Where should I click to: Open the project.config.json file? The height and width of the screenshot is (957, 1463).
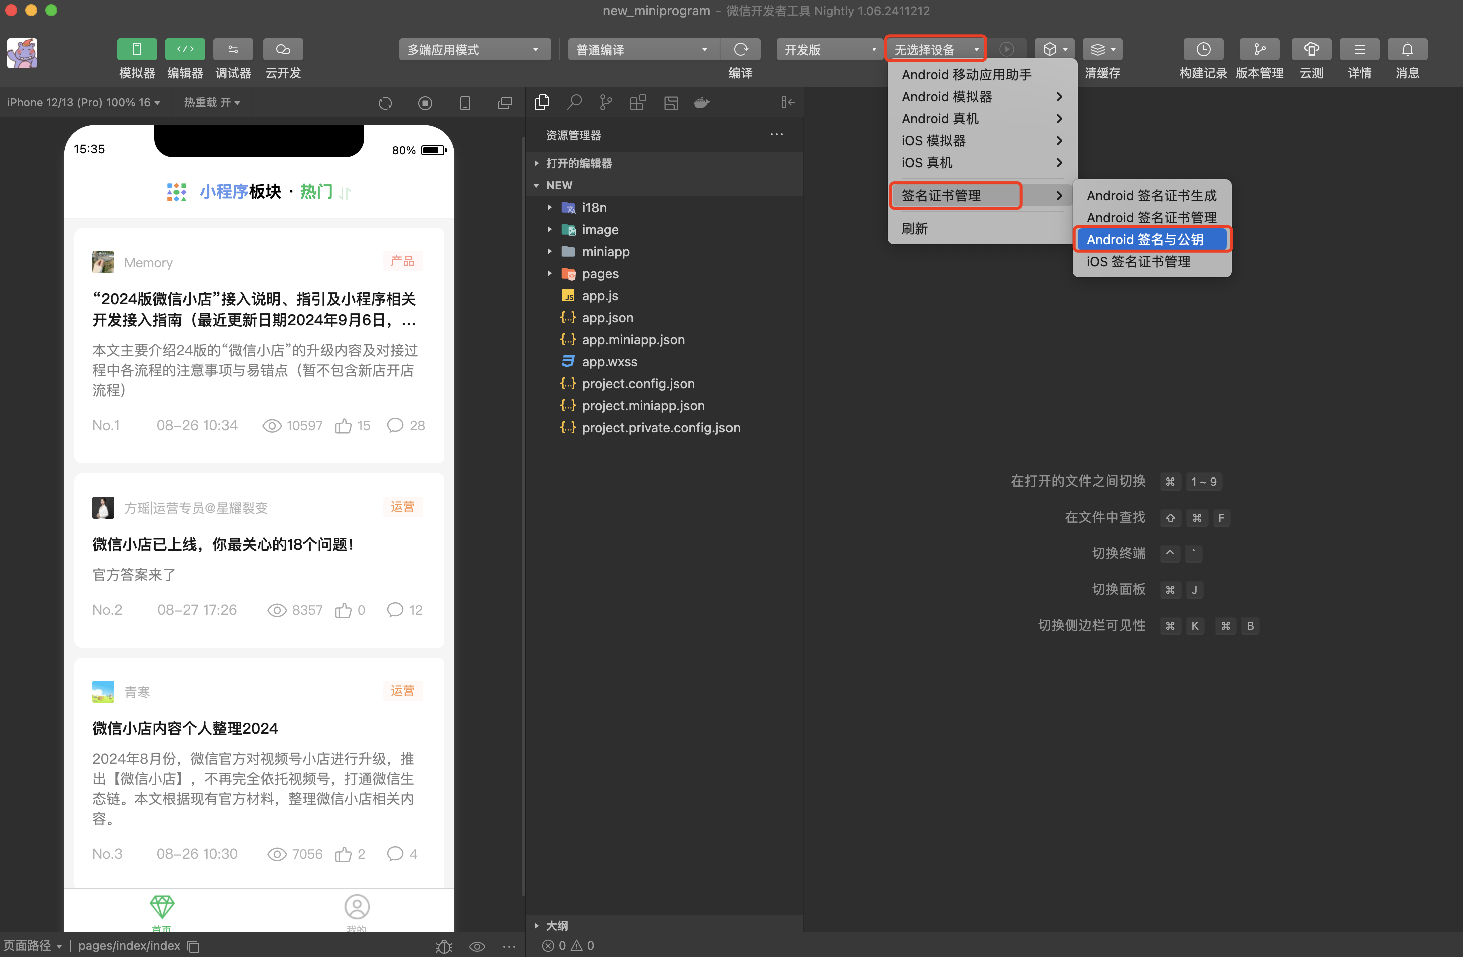[664, 384]
